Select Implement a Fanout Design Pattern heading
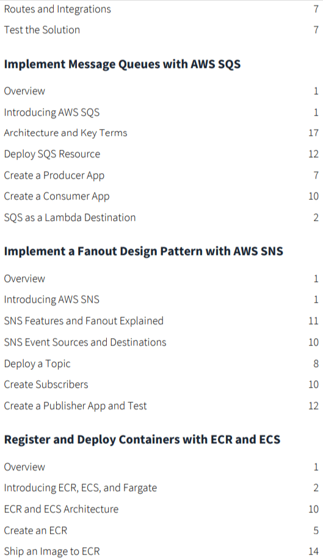 [x=143, y=251]
